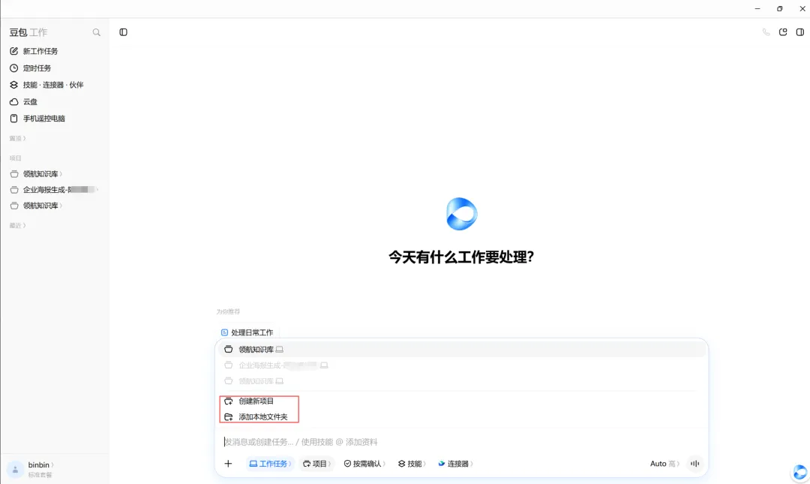Start voice input with the waveform icon

pyautogui.click(x=694, y=464)
